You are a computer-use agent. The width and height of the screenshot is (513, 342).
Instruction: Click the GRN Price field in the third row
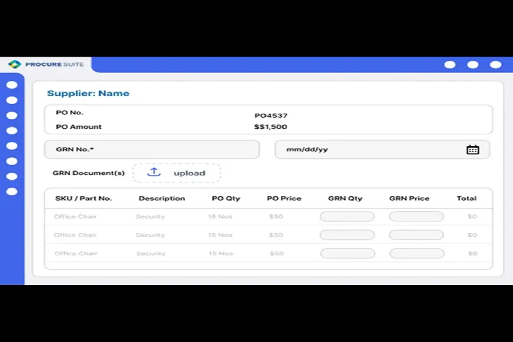pyautogui.click(x=417, y=253)
